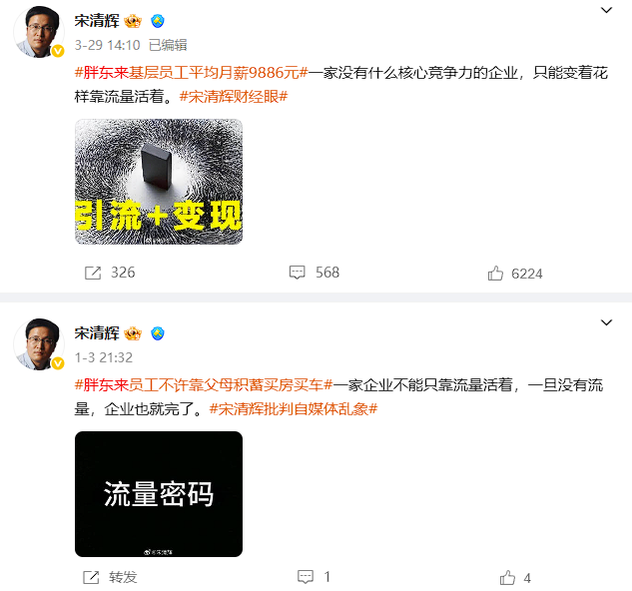Click blue verified badge on first post
632x591 pixels.
pyautogui.click(x=158, y=21)
